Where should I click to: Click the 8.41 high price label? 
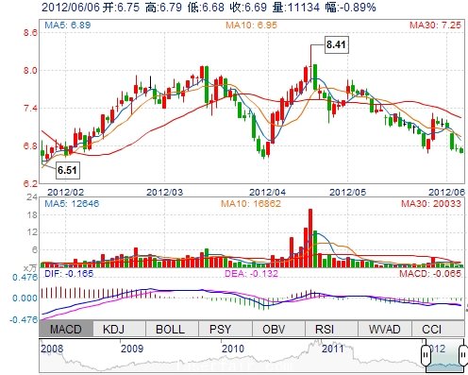[x=336, y=44]
